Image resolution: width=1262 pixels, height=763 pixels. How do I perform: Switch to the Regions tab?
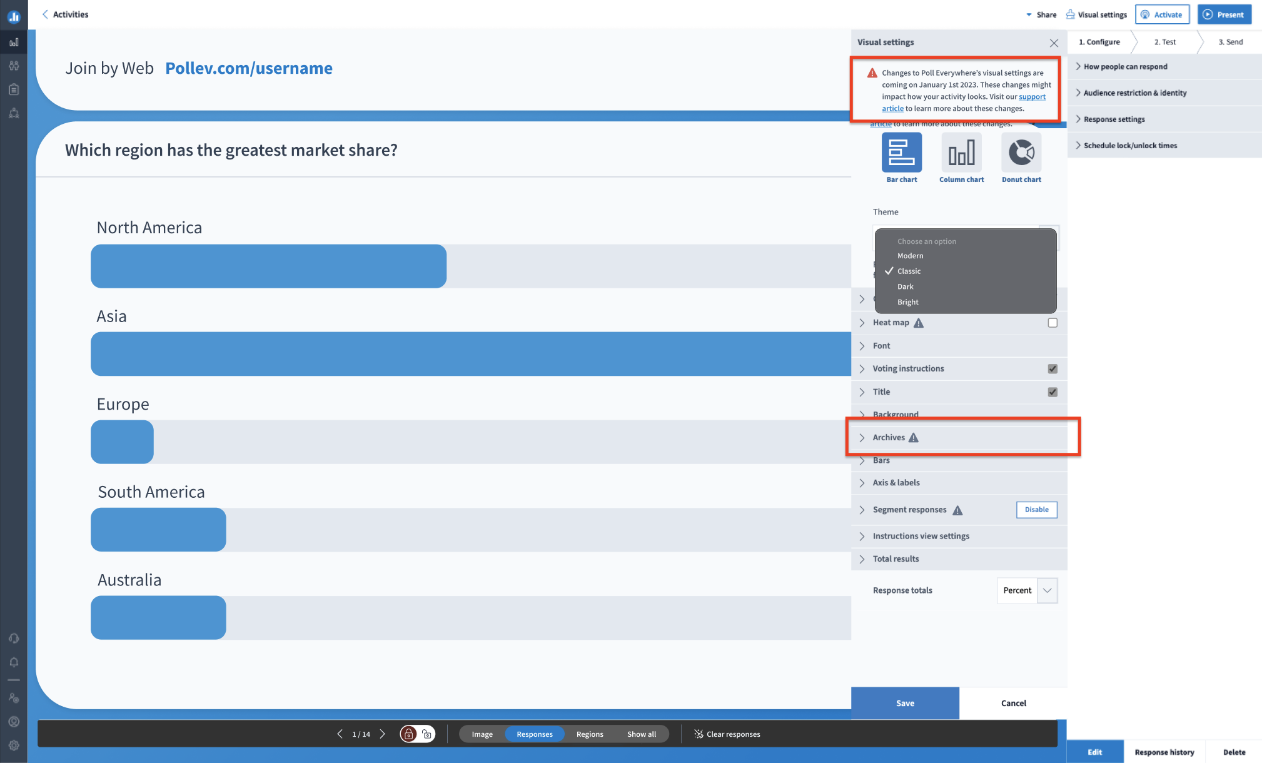click(588, 734)
